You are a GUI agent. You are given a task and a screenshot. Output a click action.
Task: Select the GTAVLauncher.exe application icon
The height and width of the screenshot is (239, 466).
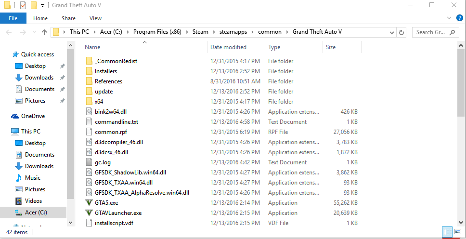pos(89,213)
